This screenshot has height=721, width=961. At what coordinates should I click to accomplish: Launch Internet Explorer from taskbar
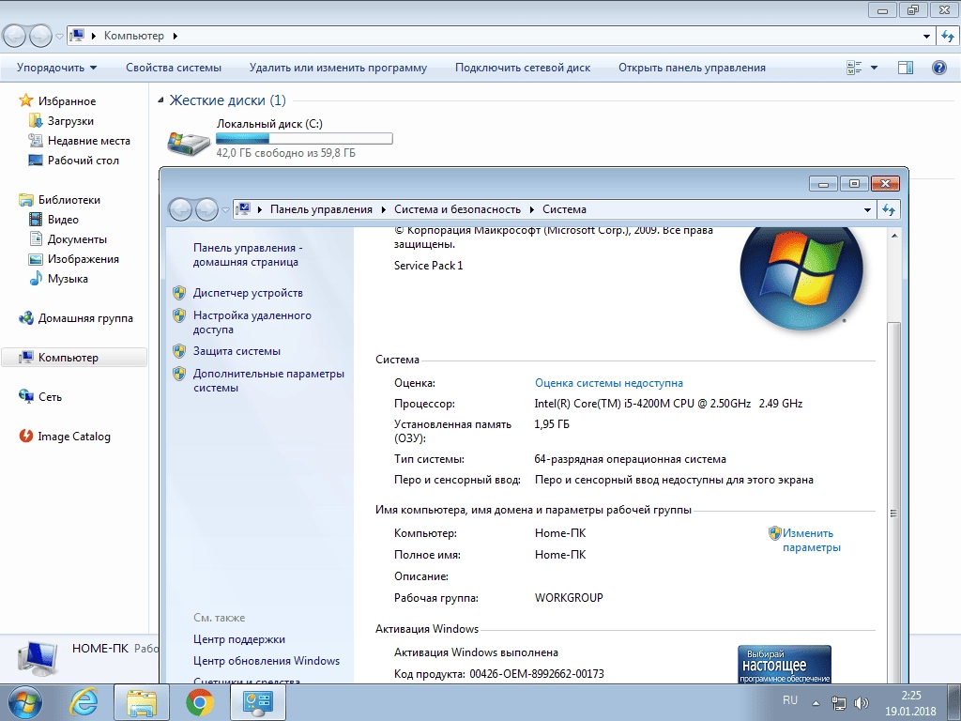[84, 702]
